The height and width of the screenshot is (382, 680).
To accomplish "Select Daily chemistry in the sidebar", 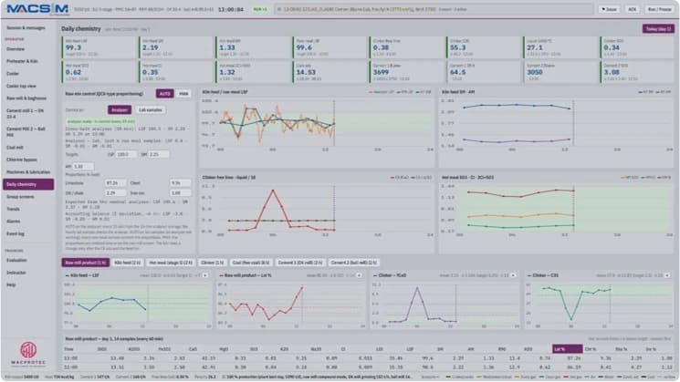I will coord(28,184).
